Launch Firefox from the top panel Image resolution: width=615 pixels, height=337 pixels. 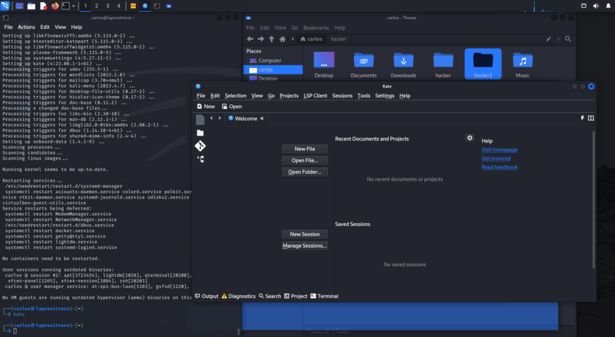point(55,6)
